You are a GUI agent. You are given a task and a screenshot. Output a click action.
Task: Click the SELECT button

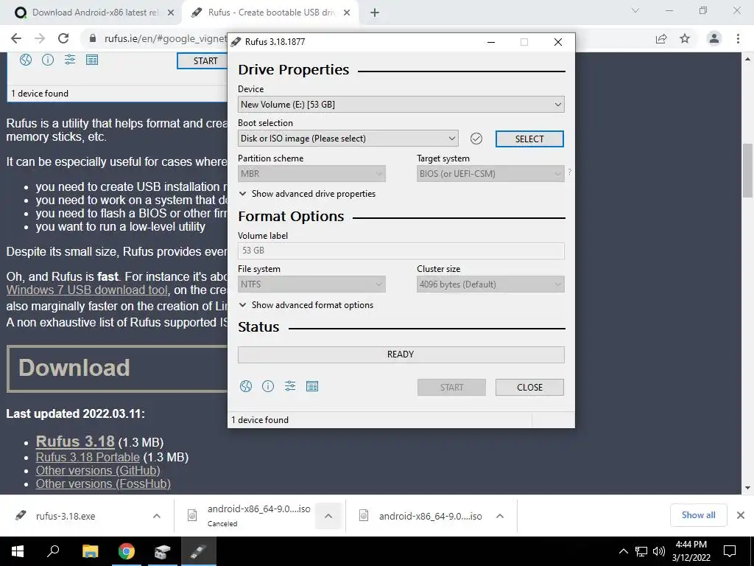[529, 139]
